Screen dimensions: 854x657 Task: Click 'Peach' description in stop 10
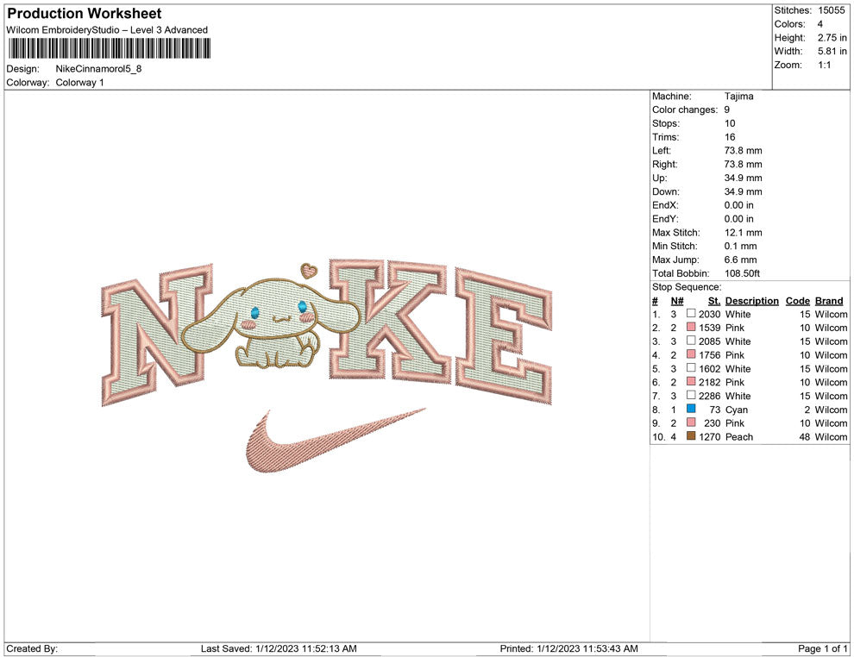tap(739, 436)
